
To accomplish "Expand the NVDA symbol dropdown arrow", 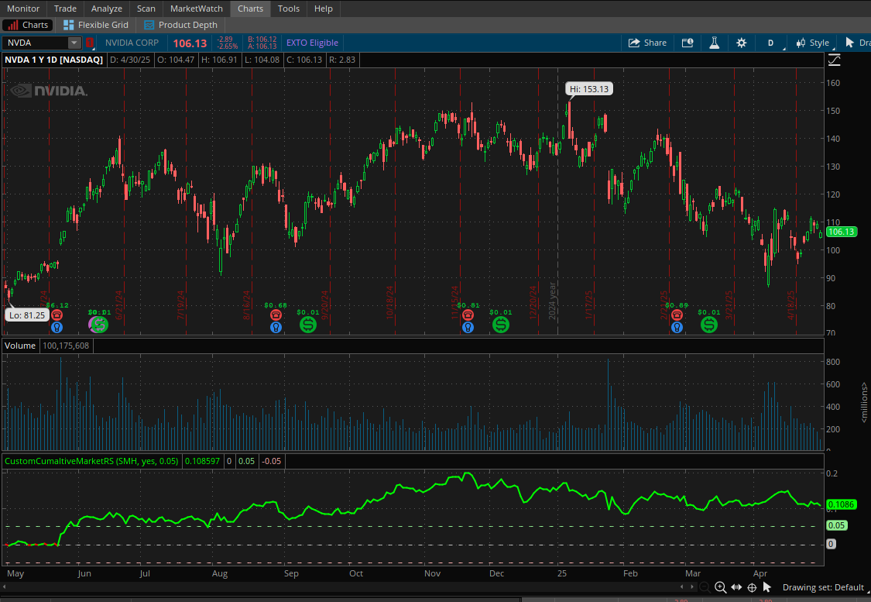I will 74,43.
